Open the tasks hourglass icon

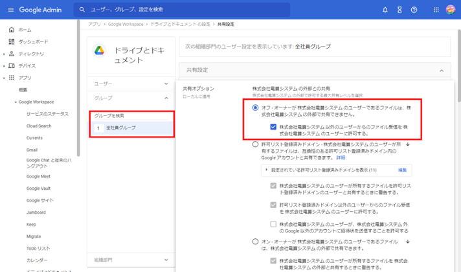point(399,10)
